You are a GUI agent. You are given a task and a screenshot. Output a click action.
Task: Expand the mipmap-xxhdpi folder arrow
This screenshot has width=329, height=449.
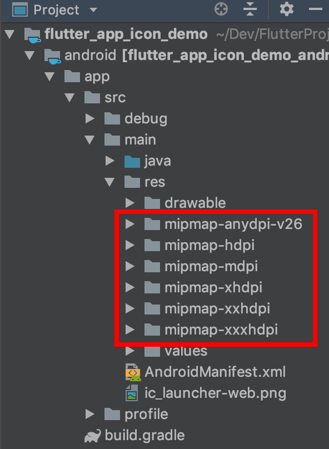point(130,308)
